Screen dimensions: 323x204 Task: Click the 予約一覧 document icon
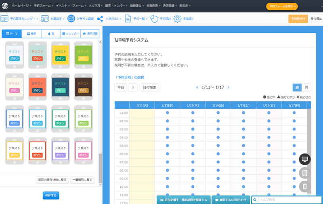point(128,19)
